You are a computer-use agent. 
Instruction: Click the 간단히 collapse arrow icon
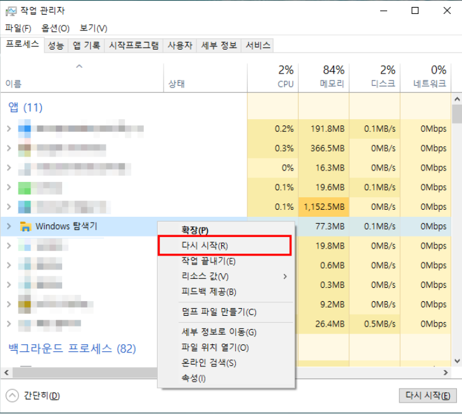12,396
